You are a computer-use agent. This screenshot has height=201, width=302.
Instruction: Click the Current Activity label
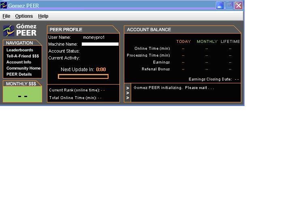[x=64, y=58]
